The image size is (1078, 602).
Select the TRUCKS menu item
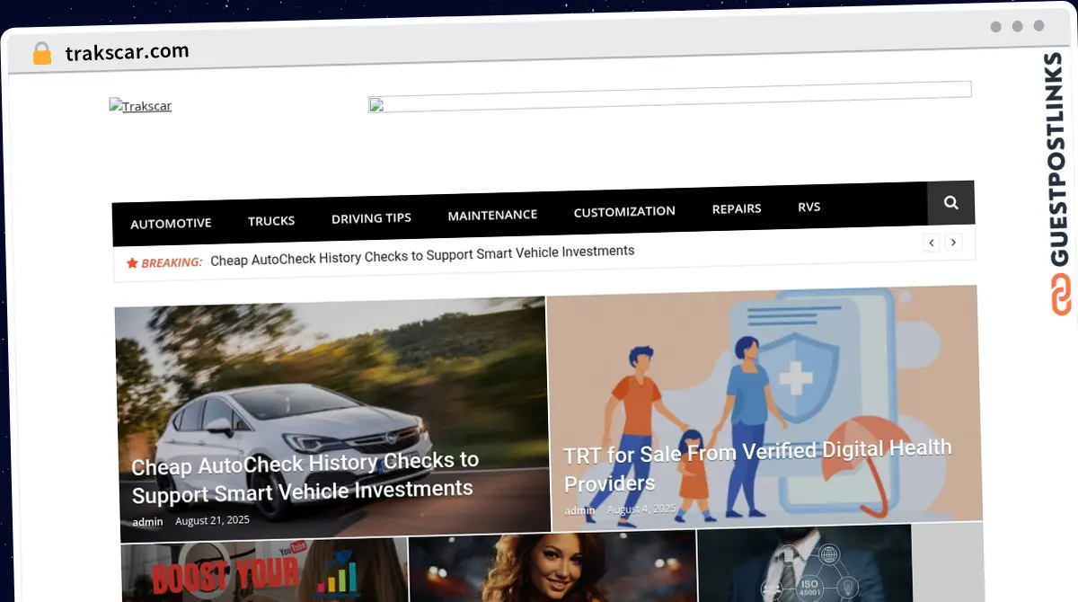(271, 220)
